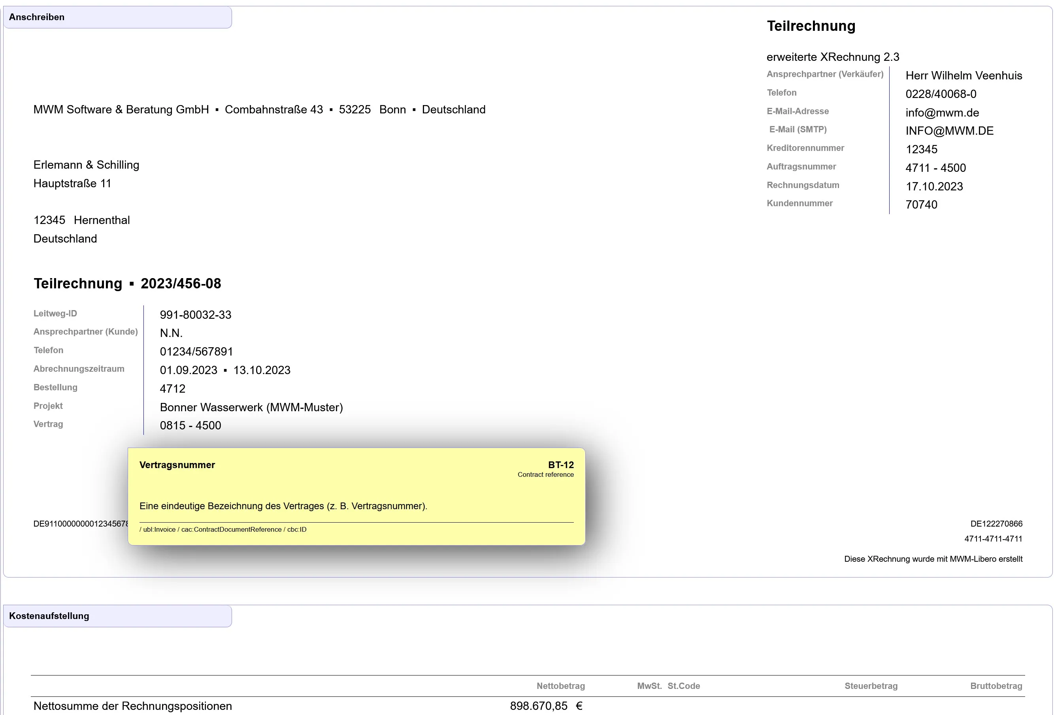The height and width of the screenshot is (715, 1054).
Task: Click the Projekt label
Action: 48,406
